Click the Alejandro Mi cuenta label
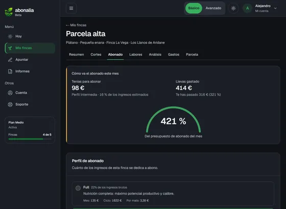This screenshot has height=209, width=286. coord(263,8)
